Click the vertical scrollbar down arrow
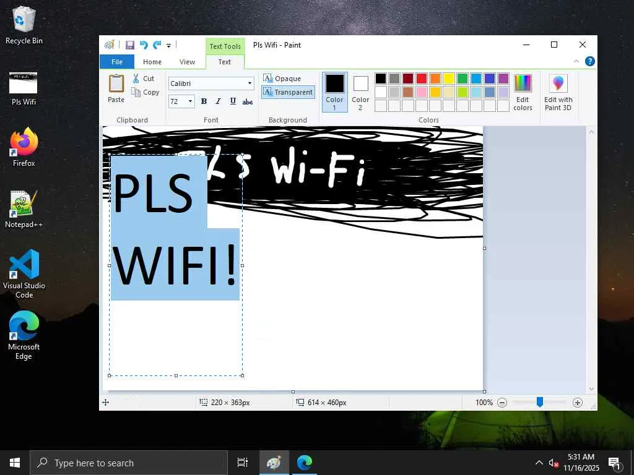 coord(591,389)
